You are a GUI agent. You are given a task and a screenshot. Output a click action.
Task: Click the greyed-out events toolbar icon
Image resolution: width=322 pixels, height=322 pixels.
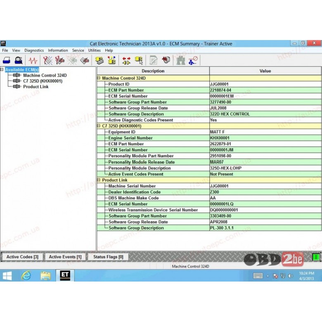tap(72, 60)
